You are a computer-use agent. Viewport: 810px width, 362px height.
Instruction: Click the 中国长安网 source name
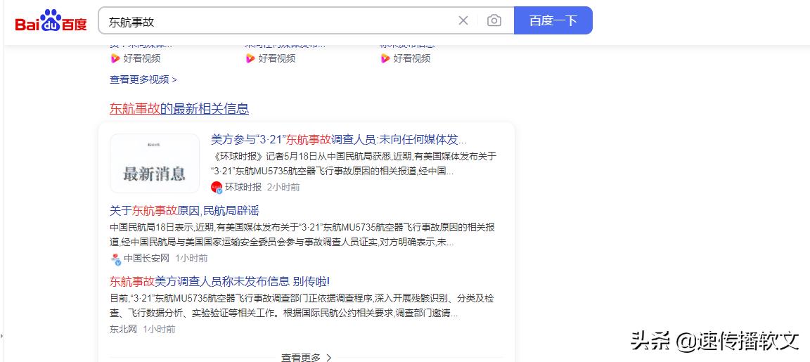pyautogui.click(x=147, y=258)
